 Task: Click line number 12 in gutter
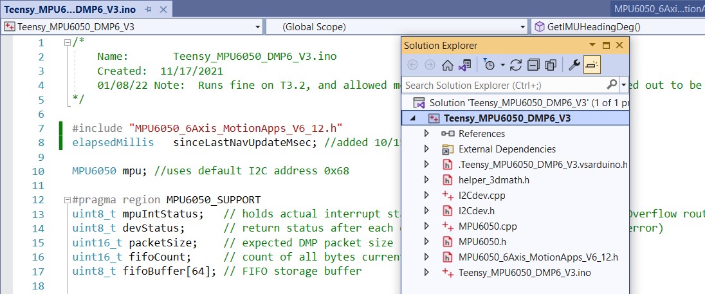pos(39,200)
